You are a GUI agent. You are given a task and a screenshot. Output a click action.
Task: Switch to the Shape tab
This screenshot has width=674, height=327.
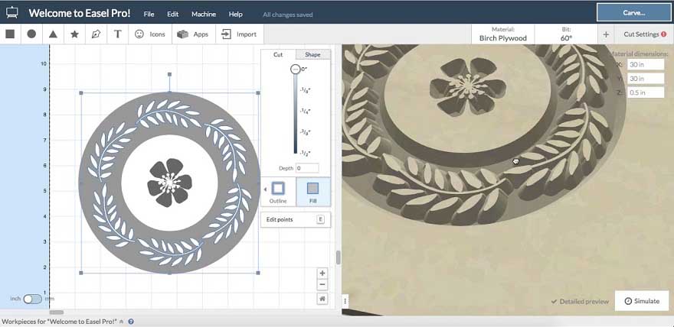tap(313, 54)
